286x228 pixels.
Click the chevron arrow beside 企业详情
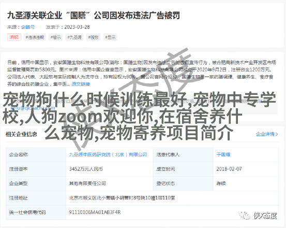(277, 134)
